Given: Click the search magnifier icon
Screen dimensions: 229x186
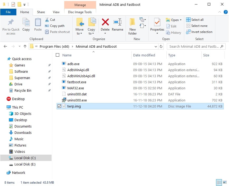Looking at the screenshot, I should click(x=222, y=46).
